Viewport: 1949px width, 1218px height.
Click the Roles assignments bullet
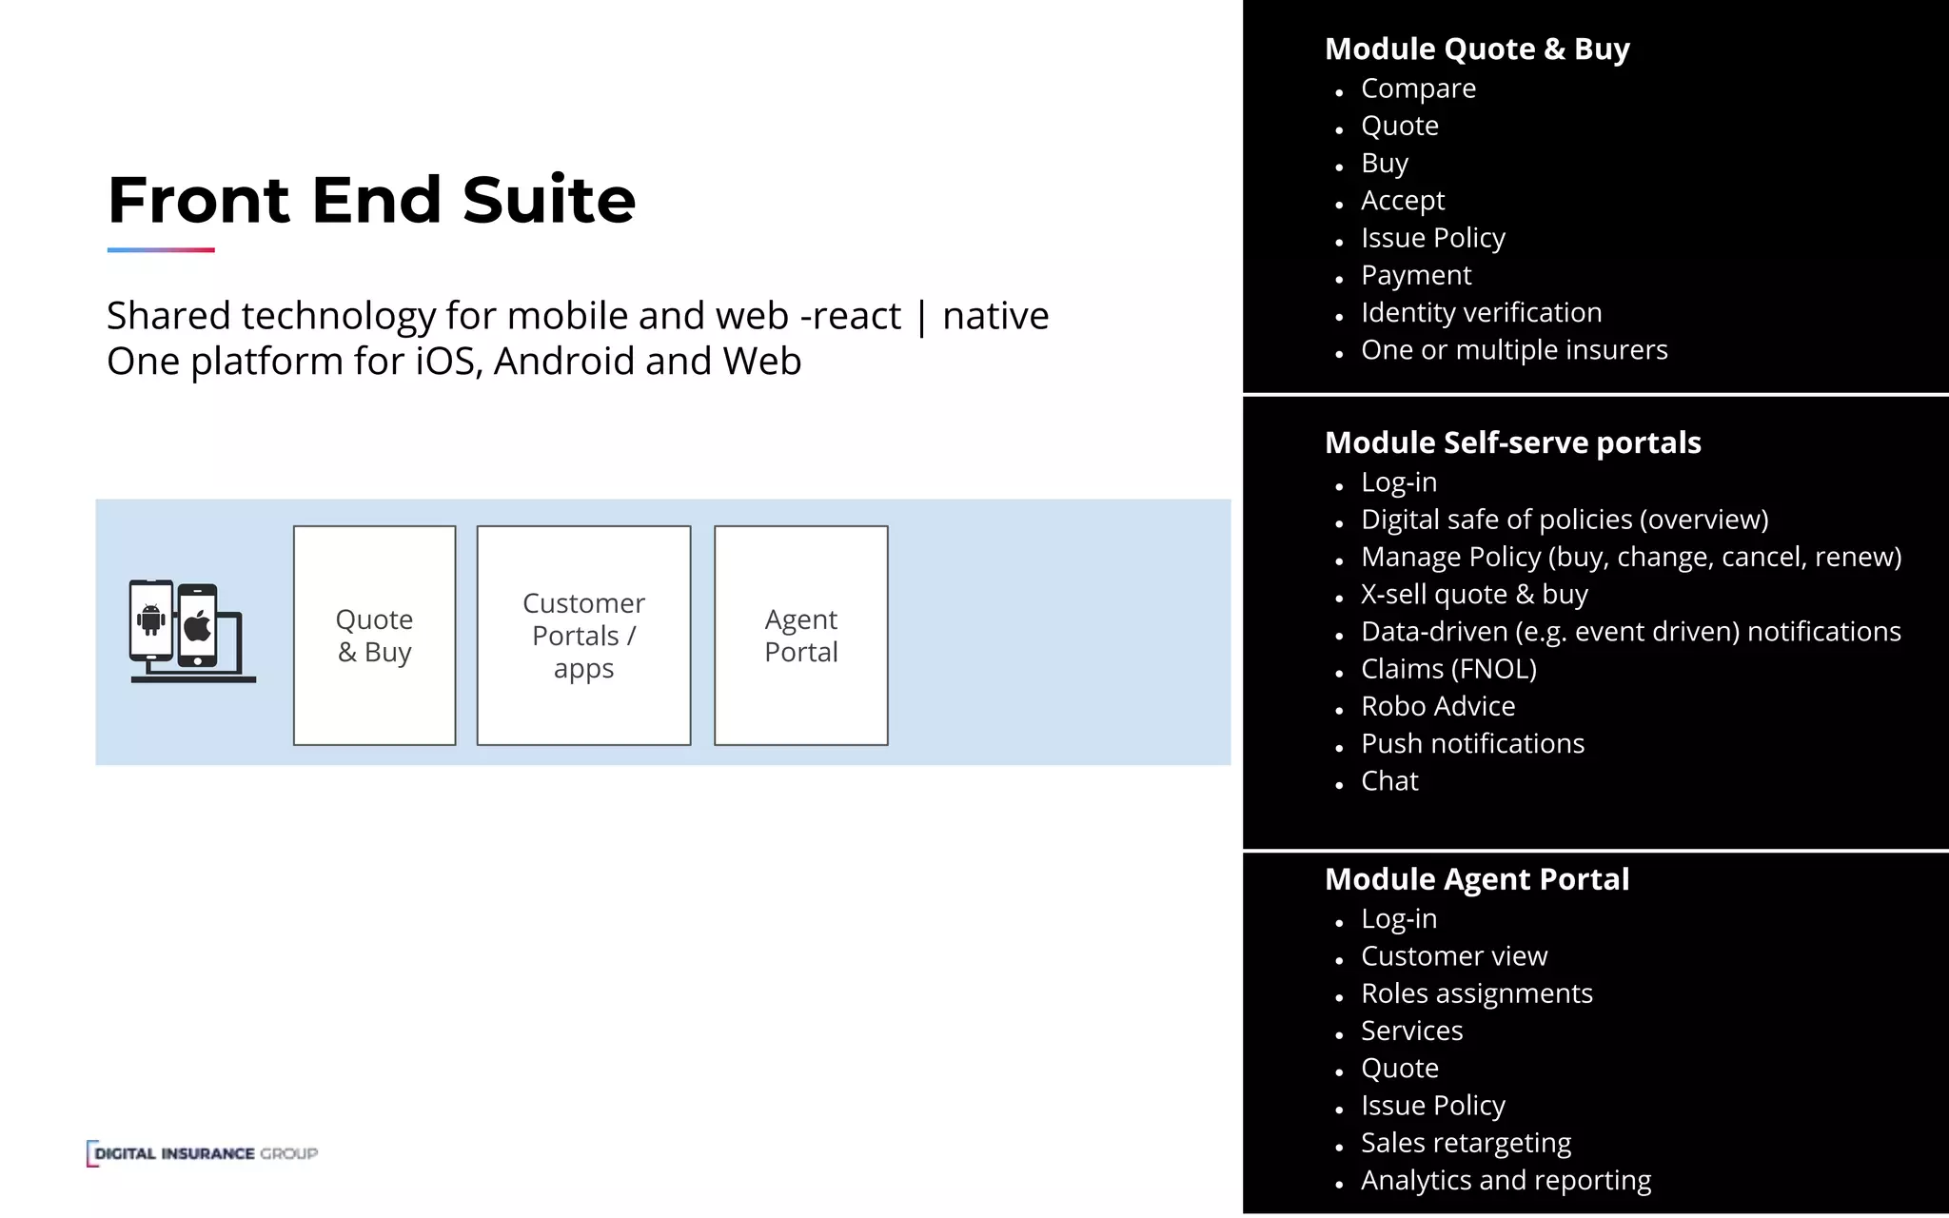(1476, 993)
